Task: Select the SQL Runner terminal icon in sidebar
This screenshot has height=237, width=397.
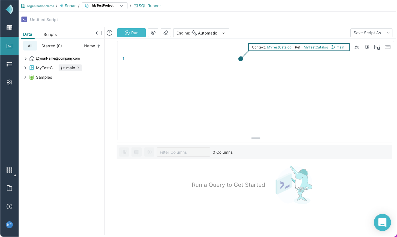Action: (9, 46)
